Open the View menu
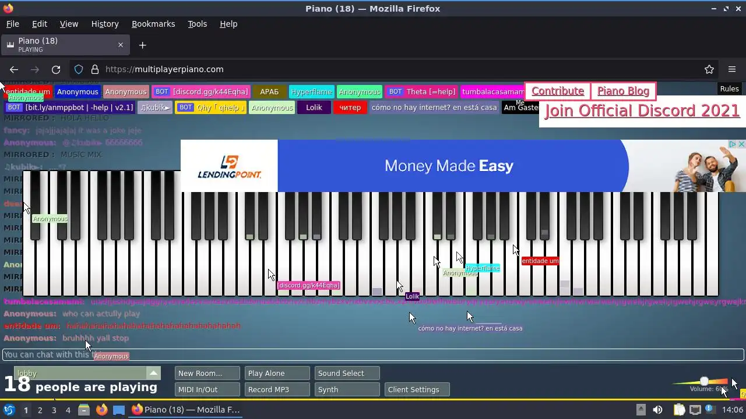The width and height of the screenshot is (746, 419). tap(69, 24)
